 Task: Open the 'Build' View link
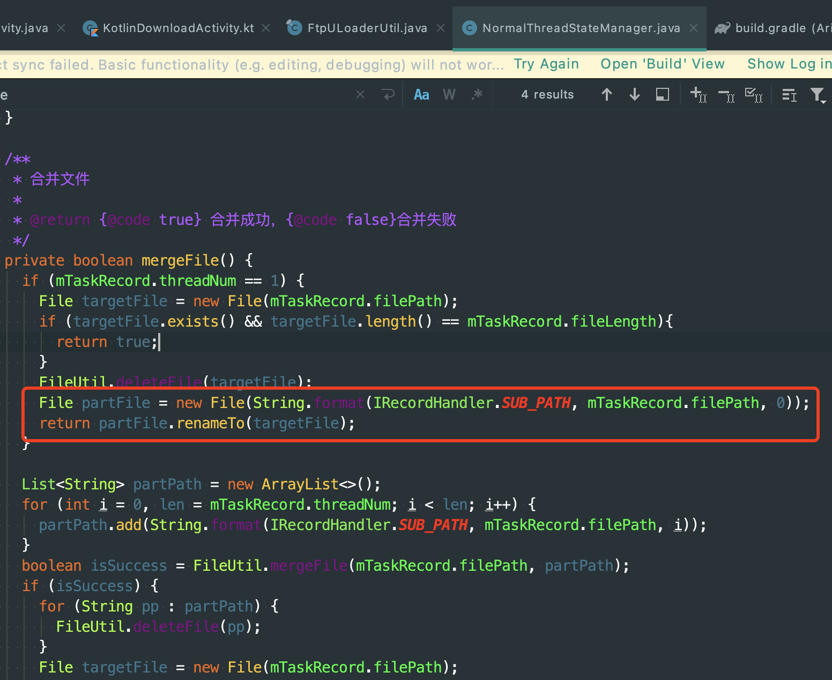663,64
